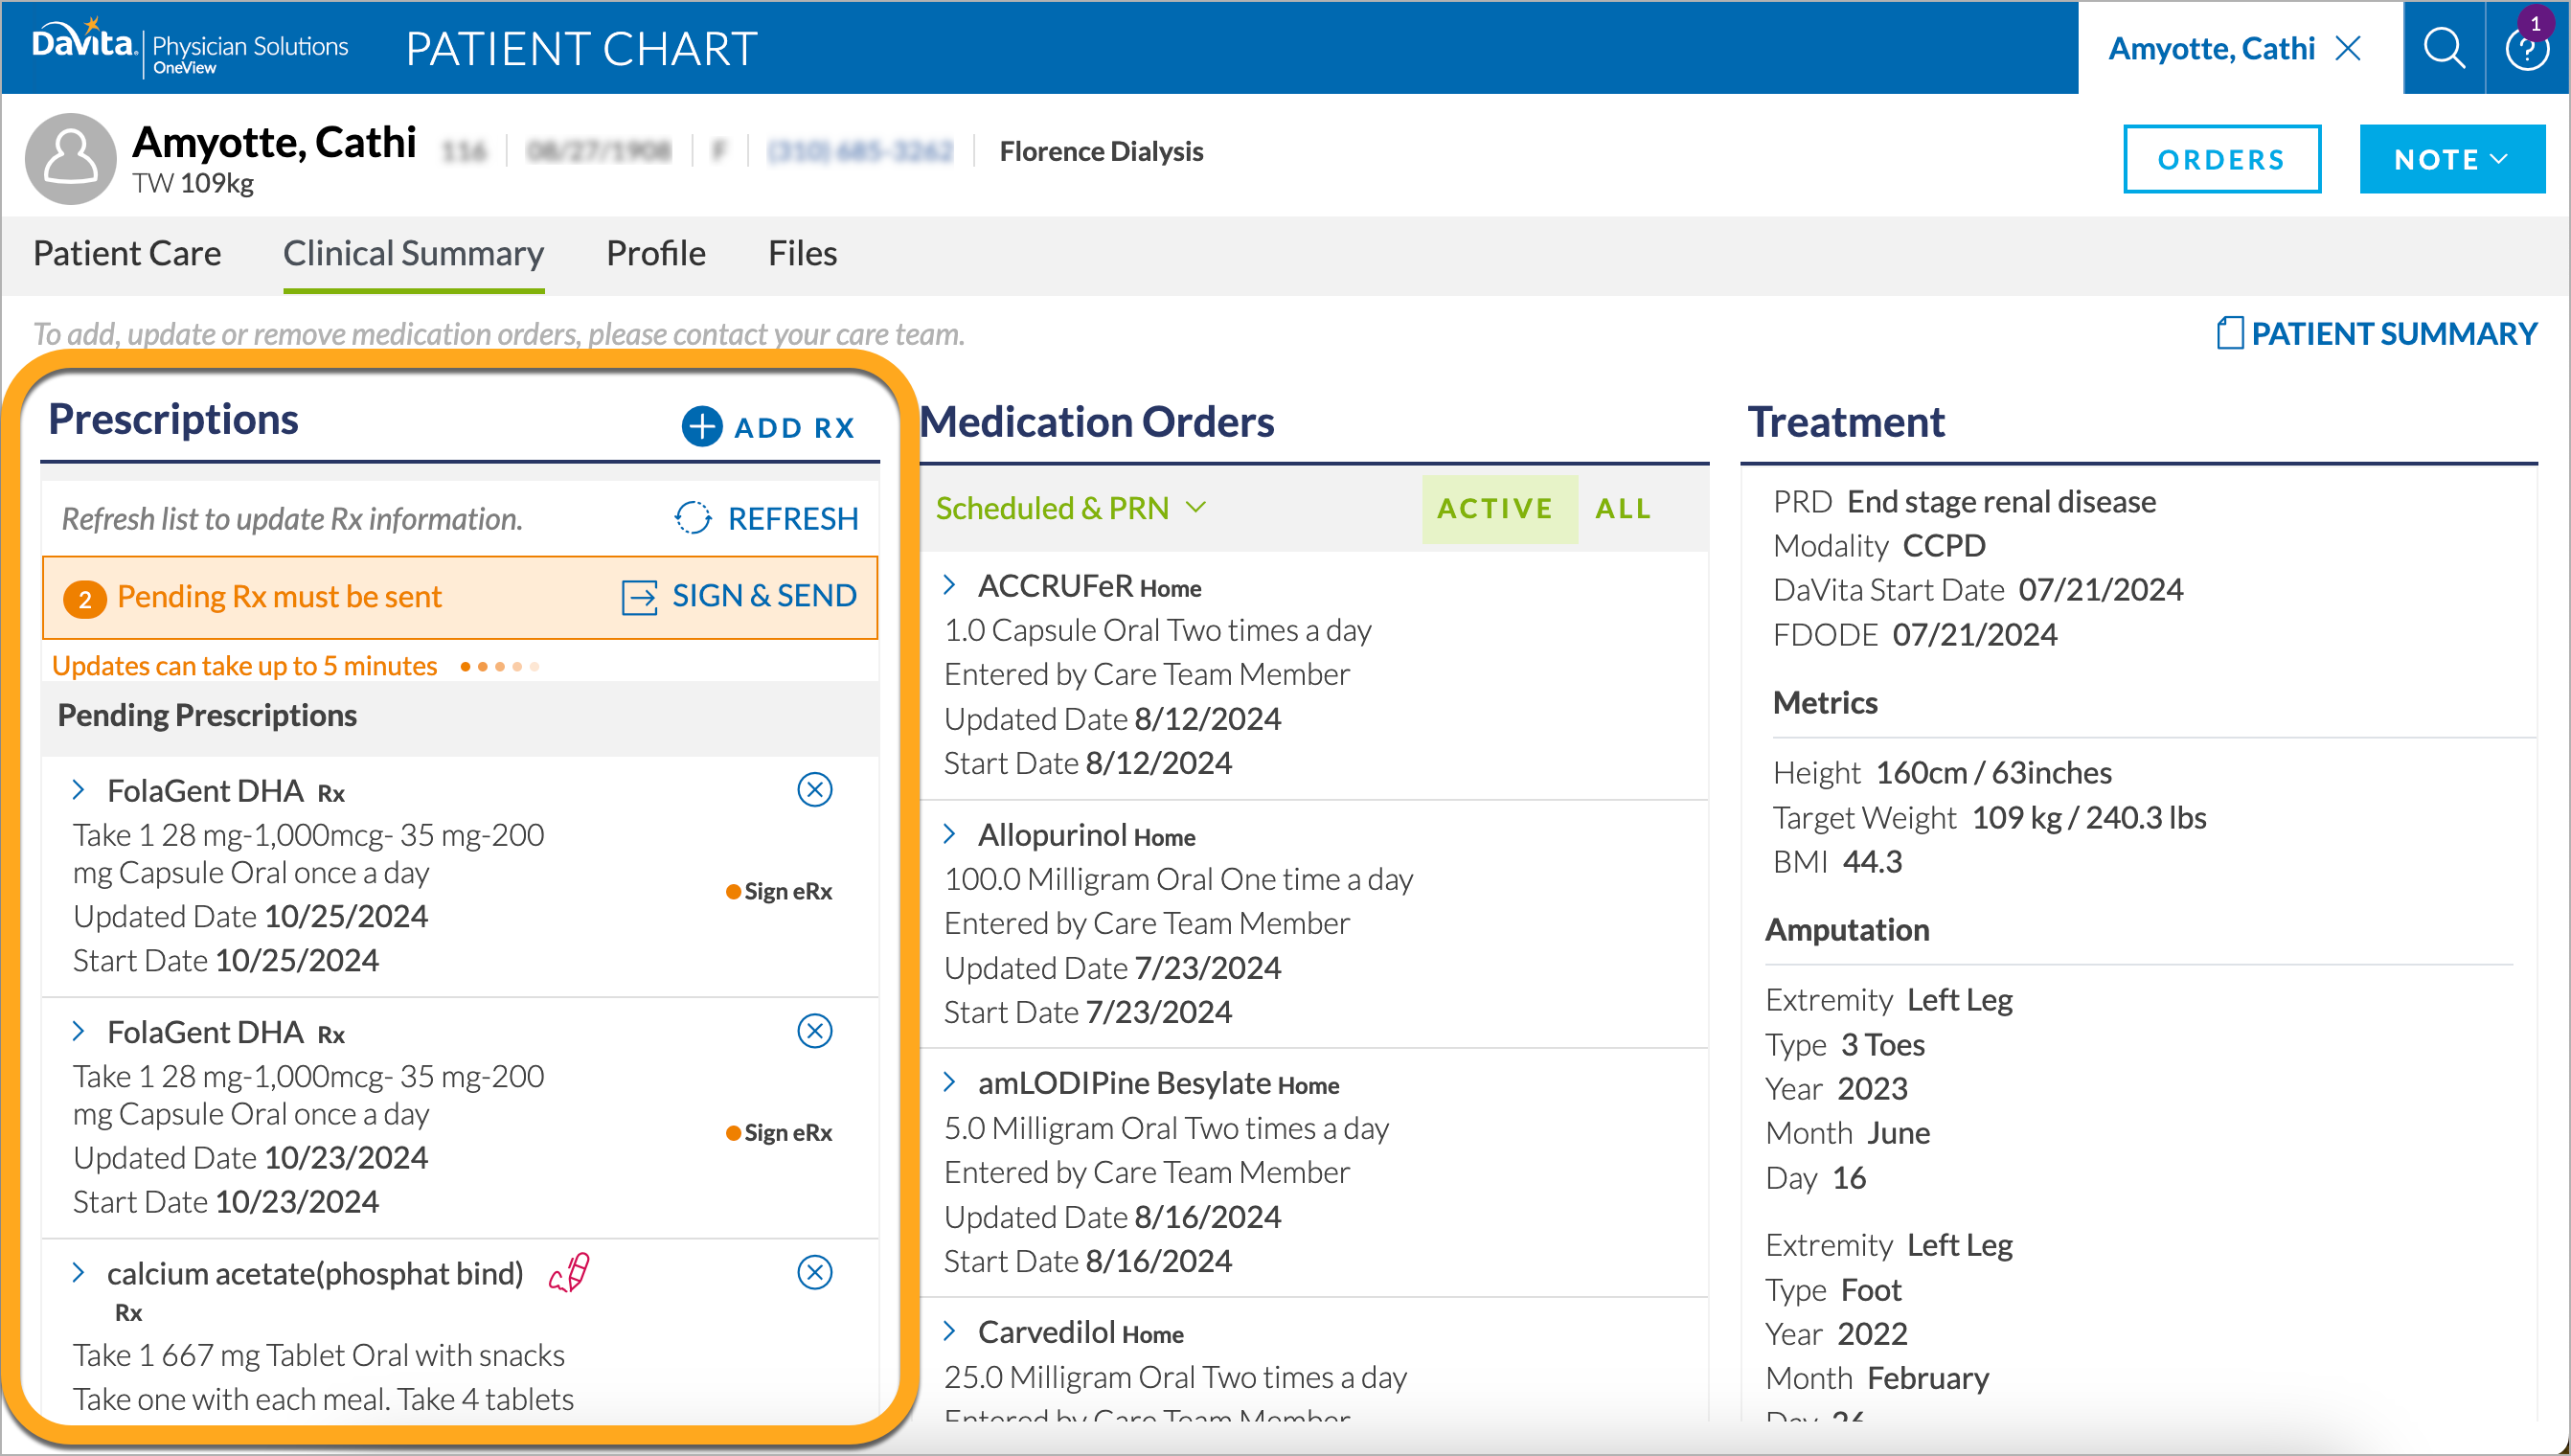
Task: Click the Sign & Send arrow icon
Action: pyautogui.click(x=640, y=597)
